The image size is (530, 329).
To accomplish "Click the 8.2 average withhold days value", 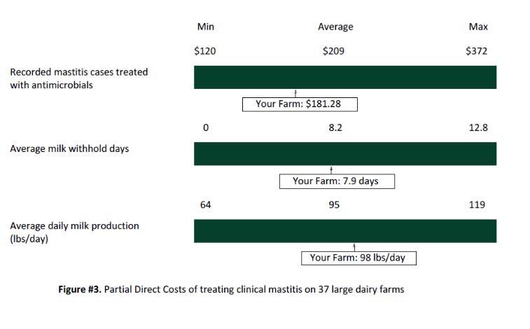I will click(x=335, y=129).
